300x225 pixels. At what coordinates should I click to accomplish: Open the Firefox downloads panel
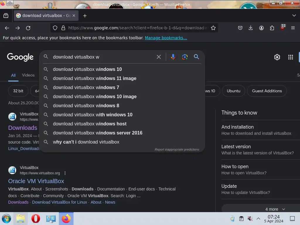tap(251, 28)
